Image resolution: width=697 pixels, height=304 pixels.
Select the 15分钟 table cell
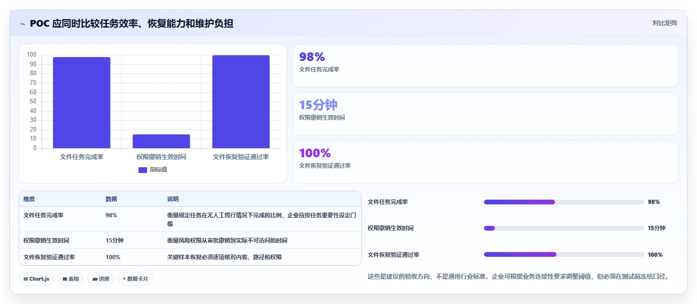pos(114,241)
